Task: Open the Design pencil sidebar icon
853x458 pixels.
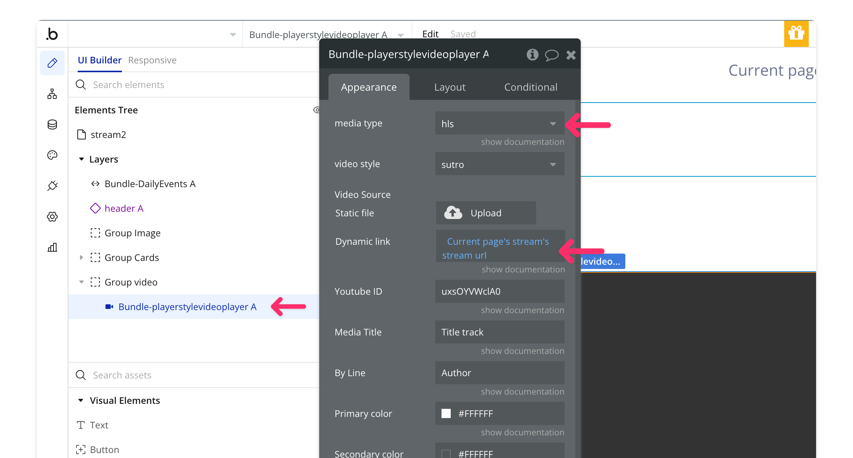Action: tap(52, 63)
